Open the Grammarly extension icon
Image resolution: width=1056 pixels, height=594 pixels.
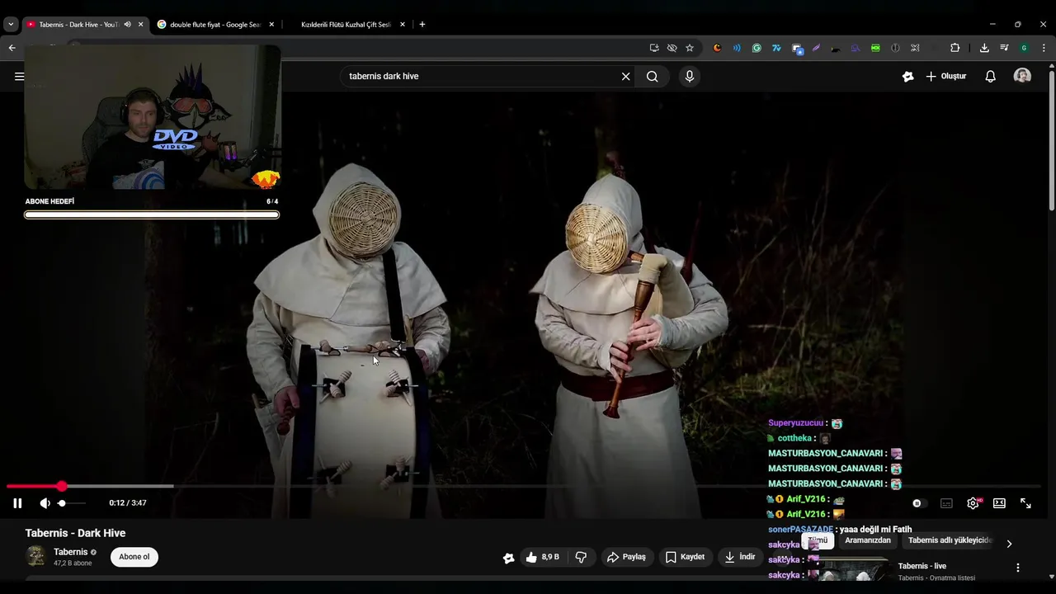pos(757,48)
